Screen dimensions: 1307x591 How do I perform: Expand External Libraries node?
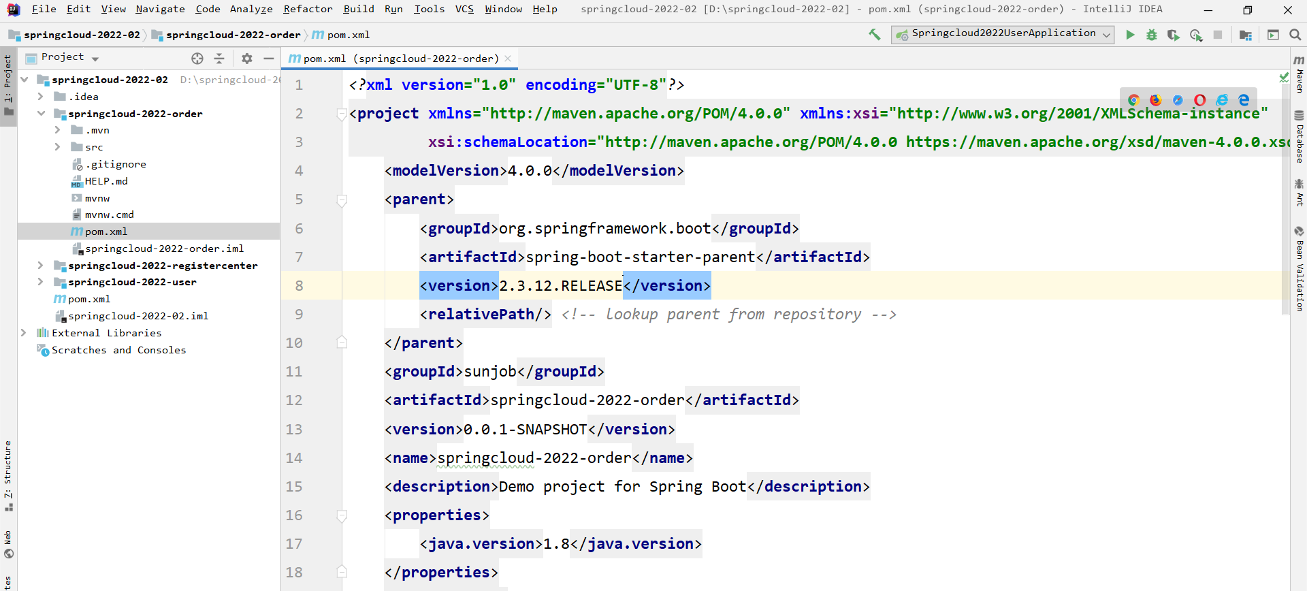24,333
